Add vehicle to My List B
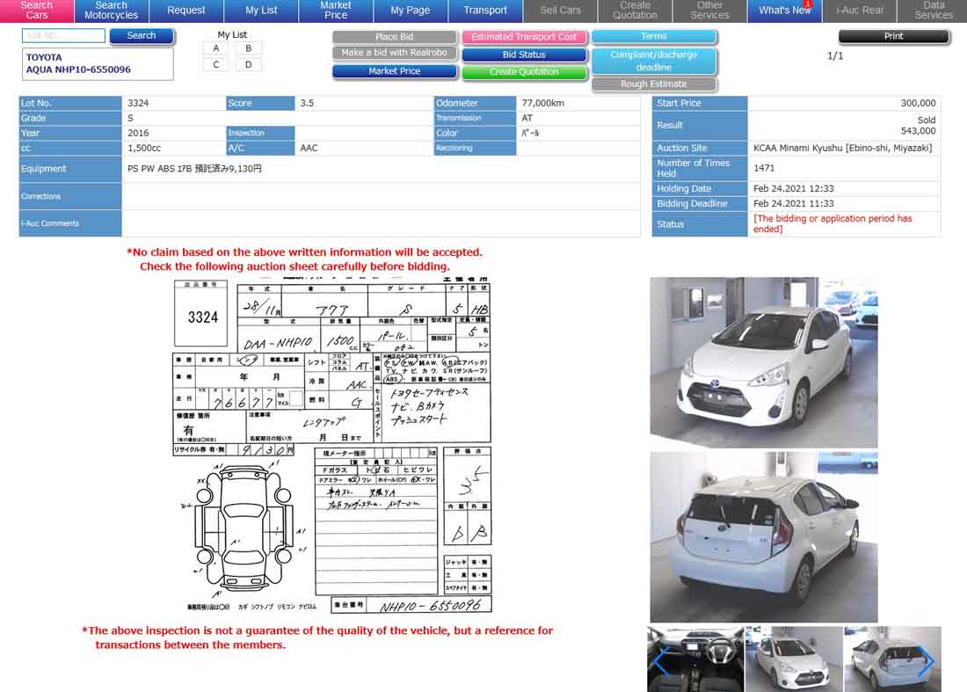 click(x=249, y=48)
